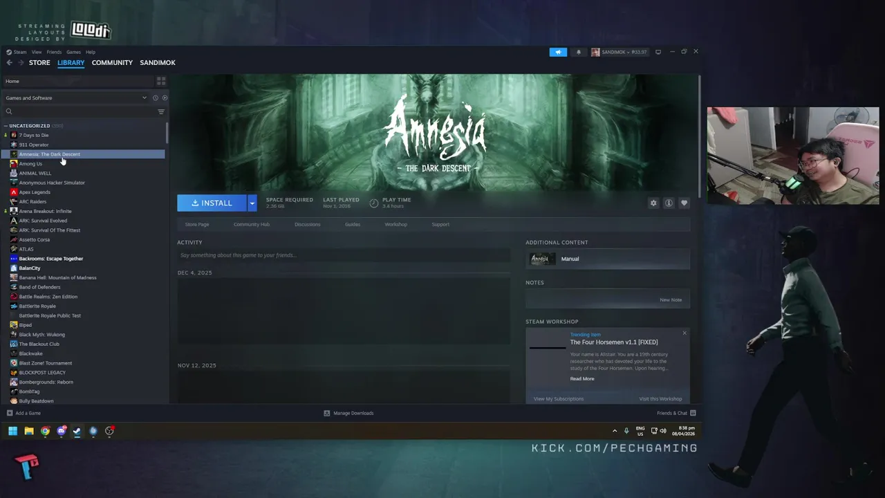Image resolution: width=885 pixels, height=498 pixels.
Task: Open the COMMUNITY tab
Action: pos(112,62)
